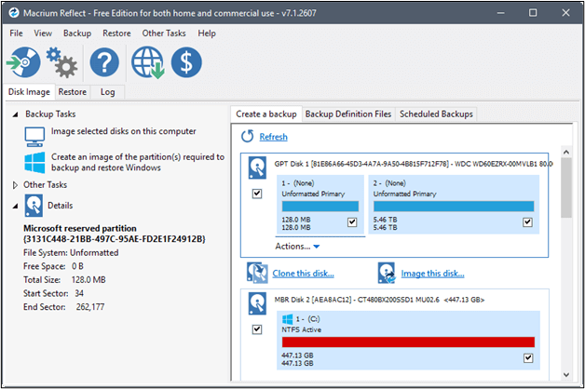Open settings via the gears icon
Image resolution: width=585 pixels, height=389 pixels.
62,64
